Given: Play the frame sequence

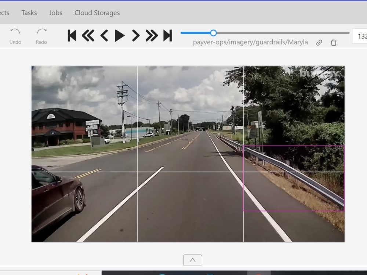Looking at the screenshot, I should pos(120,36).
